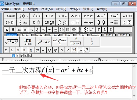Viewport: 137px width, 100px height.
Task: Insert the right arrow symbol
Action: point(31,30)
